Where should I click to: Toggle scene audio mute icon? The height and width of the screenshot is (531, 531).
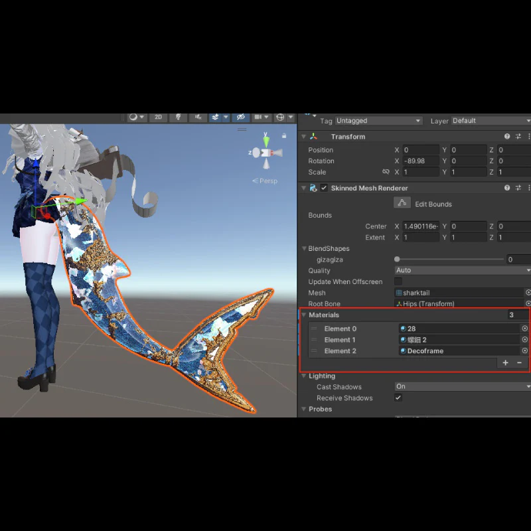click(198, 117)
